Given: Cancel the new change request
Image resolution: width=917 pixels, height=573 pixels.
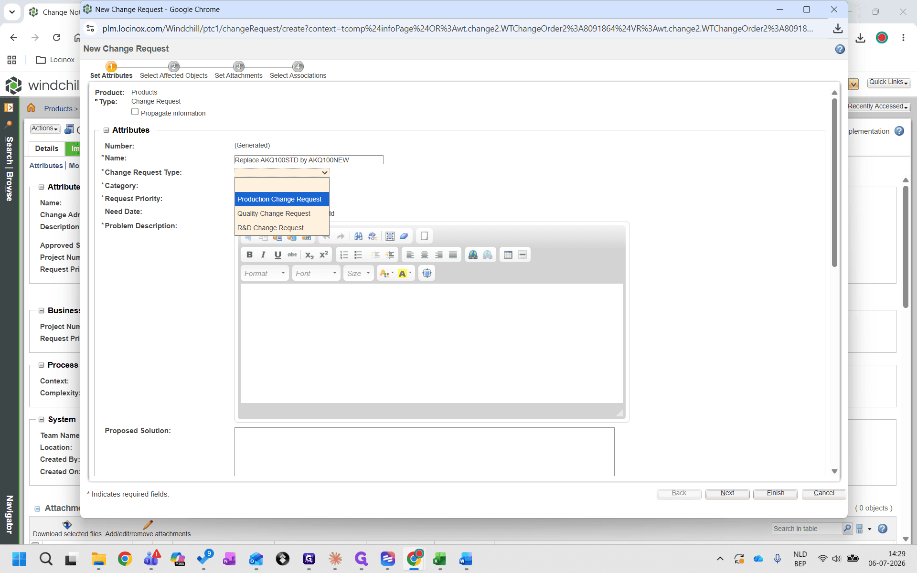Looking at the screenshot, I should pyautogui.click(x=824, y=493).
